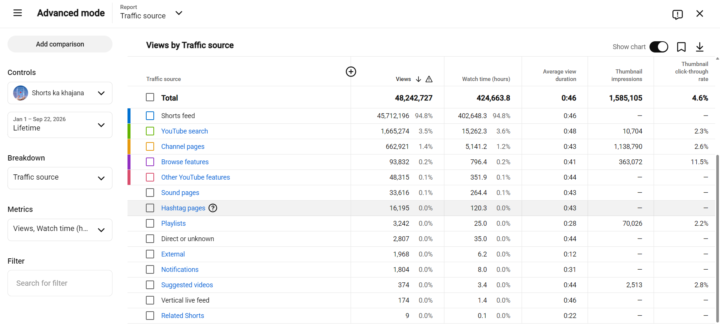The height and width of the screenshot is (330, 720).
Task: Tick the Total row checkbox
Action: pyautogui.click(x=150, y=97)
